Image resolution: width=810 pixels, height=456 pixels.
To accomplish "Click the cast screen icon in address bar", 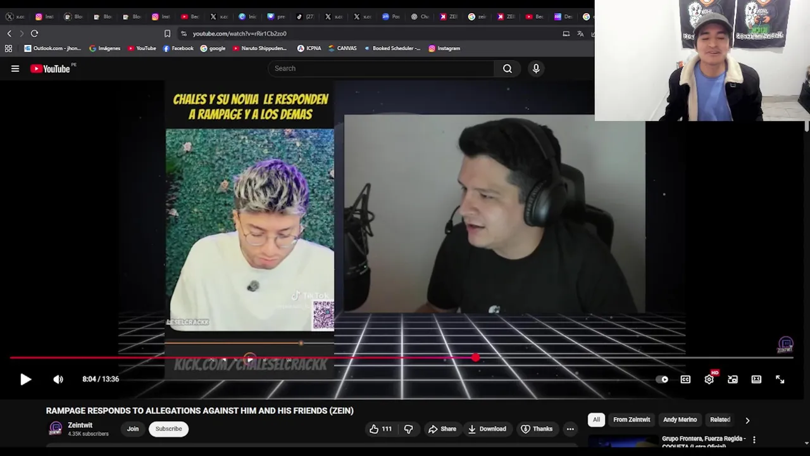I will coord(566,34).
